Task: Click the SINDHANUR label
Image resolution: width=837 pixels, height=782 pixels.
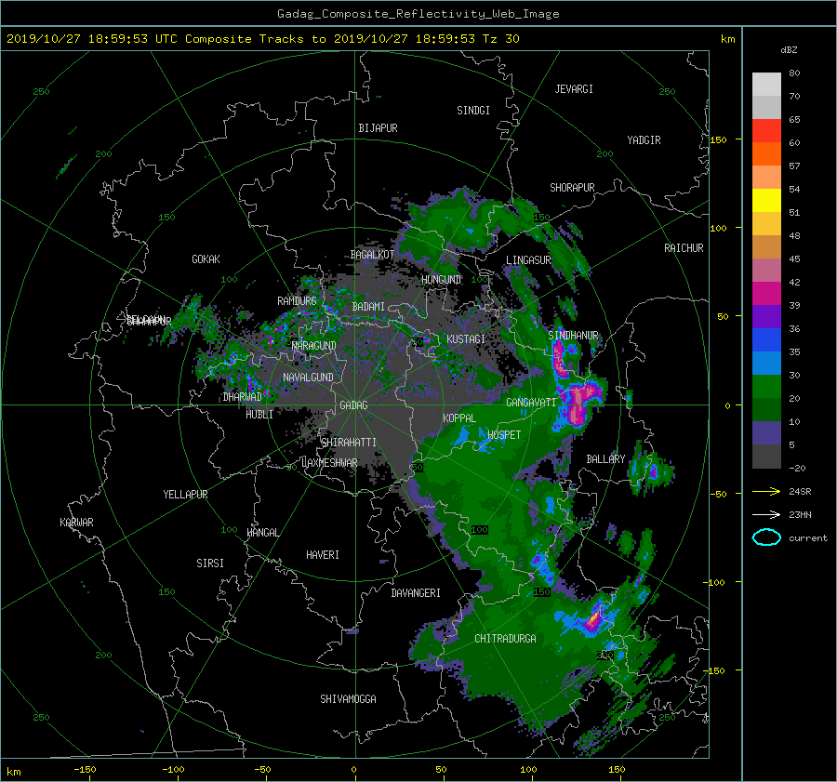Action: coord(573,336)
